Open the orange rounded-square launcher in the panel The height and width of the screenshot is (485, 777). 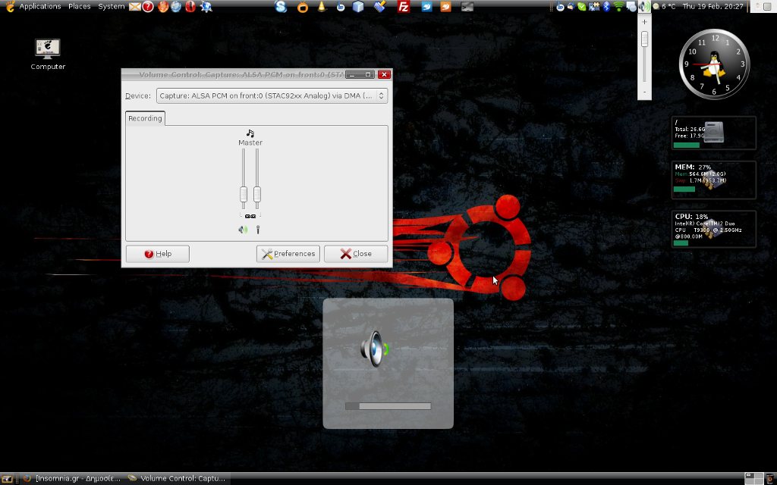tap(302, 7)
